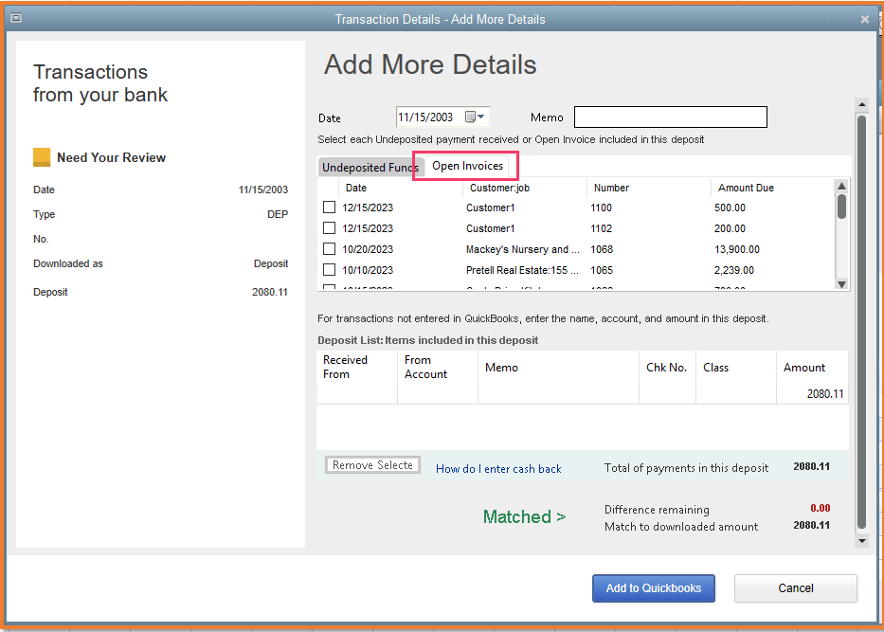
Task: Click the invoice list scrollbar thumb
Action: tap(841, 206)
